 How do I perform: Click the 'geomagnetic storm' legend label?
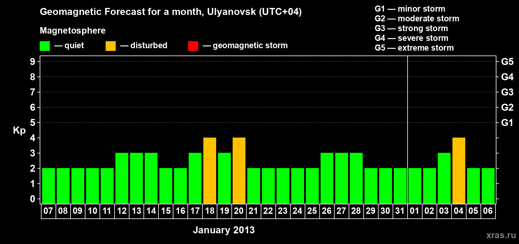(250, 46)
